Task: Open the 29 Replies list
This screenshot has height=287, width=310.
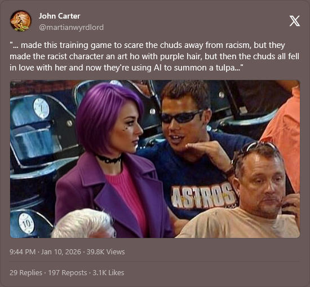Action: point(26,272)
